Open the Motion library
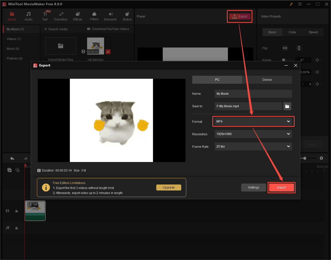The width and height of the screenshot is (331, 260). click(x=127, y=16)
